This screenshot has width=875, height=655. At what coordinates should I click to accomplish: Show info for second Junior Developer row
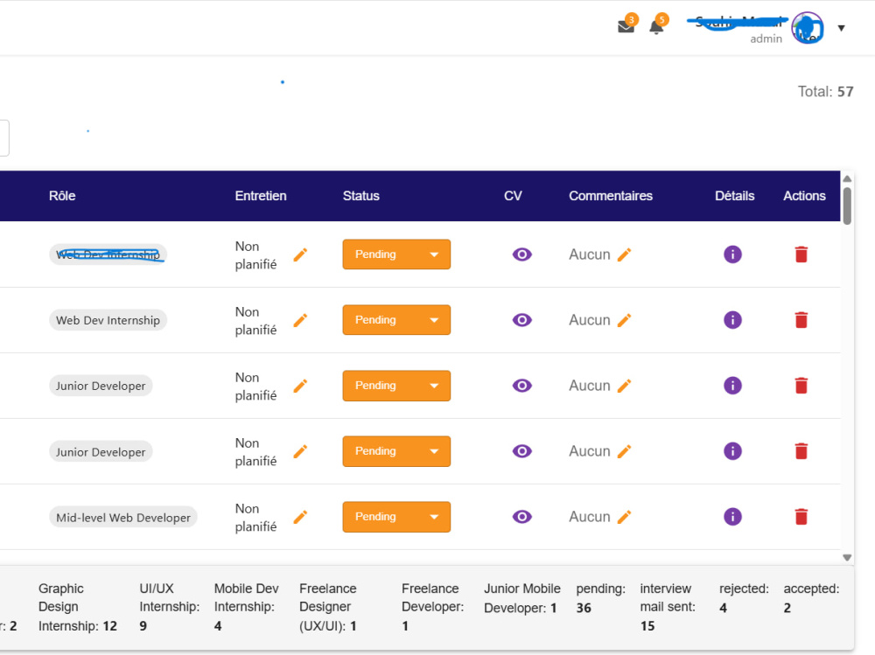pyautogui.click(x=732, y=450)
